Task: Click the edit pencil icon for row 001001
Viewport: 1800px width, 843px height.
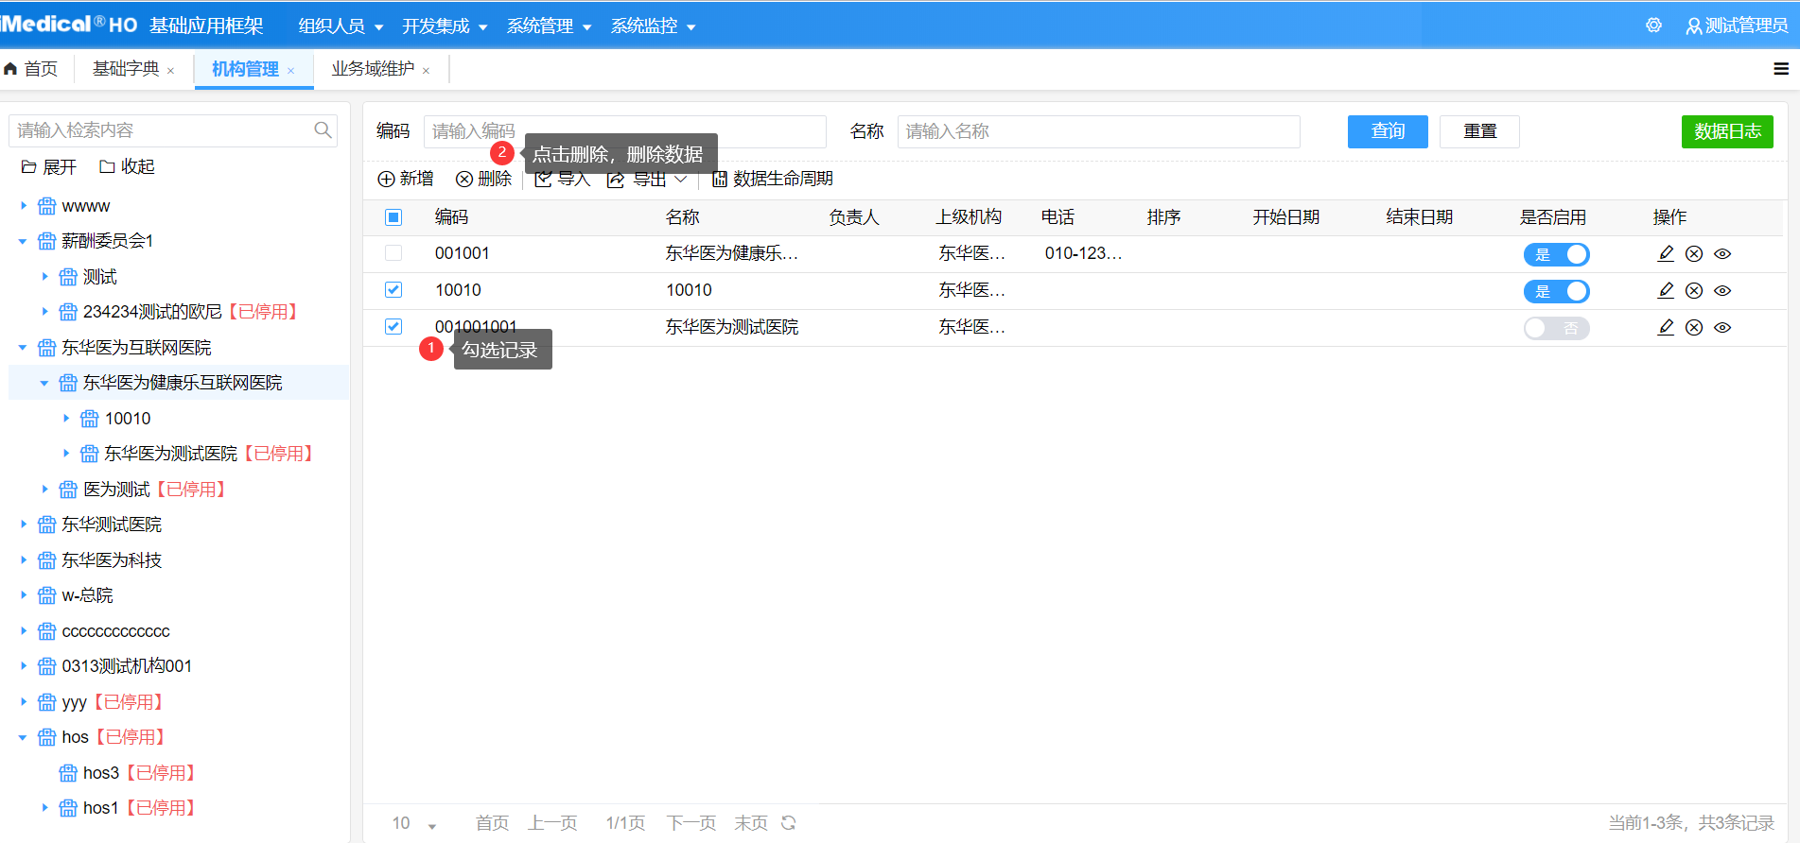Action: tap(1666, 253)
